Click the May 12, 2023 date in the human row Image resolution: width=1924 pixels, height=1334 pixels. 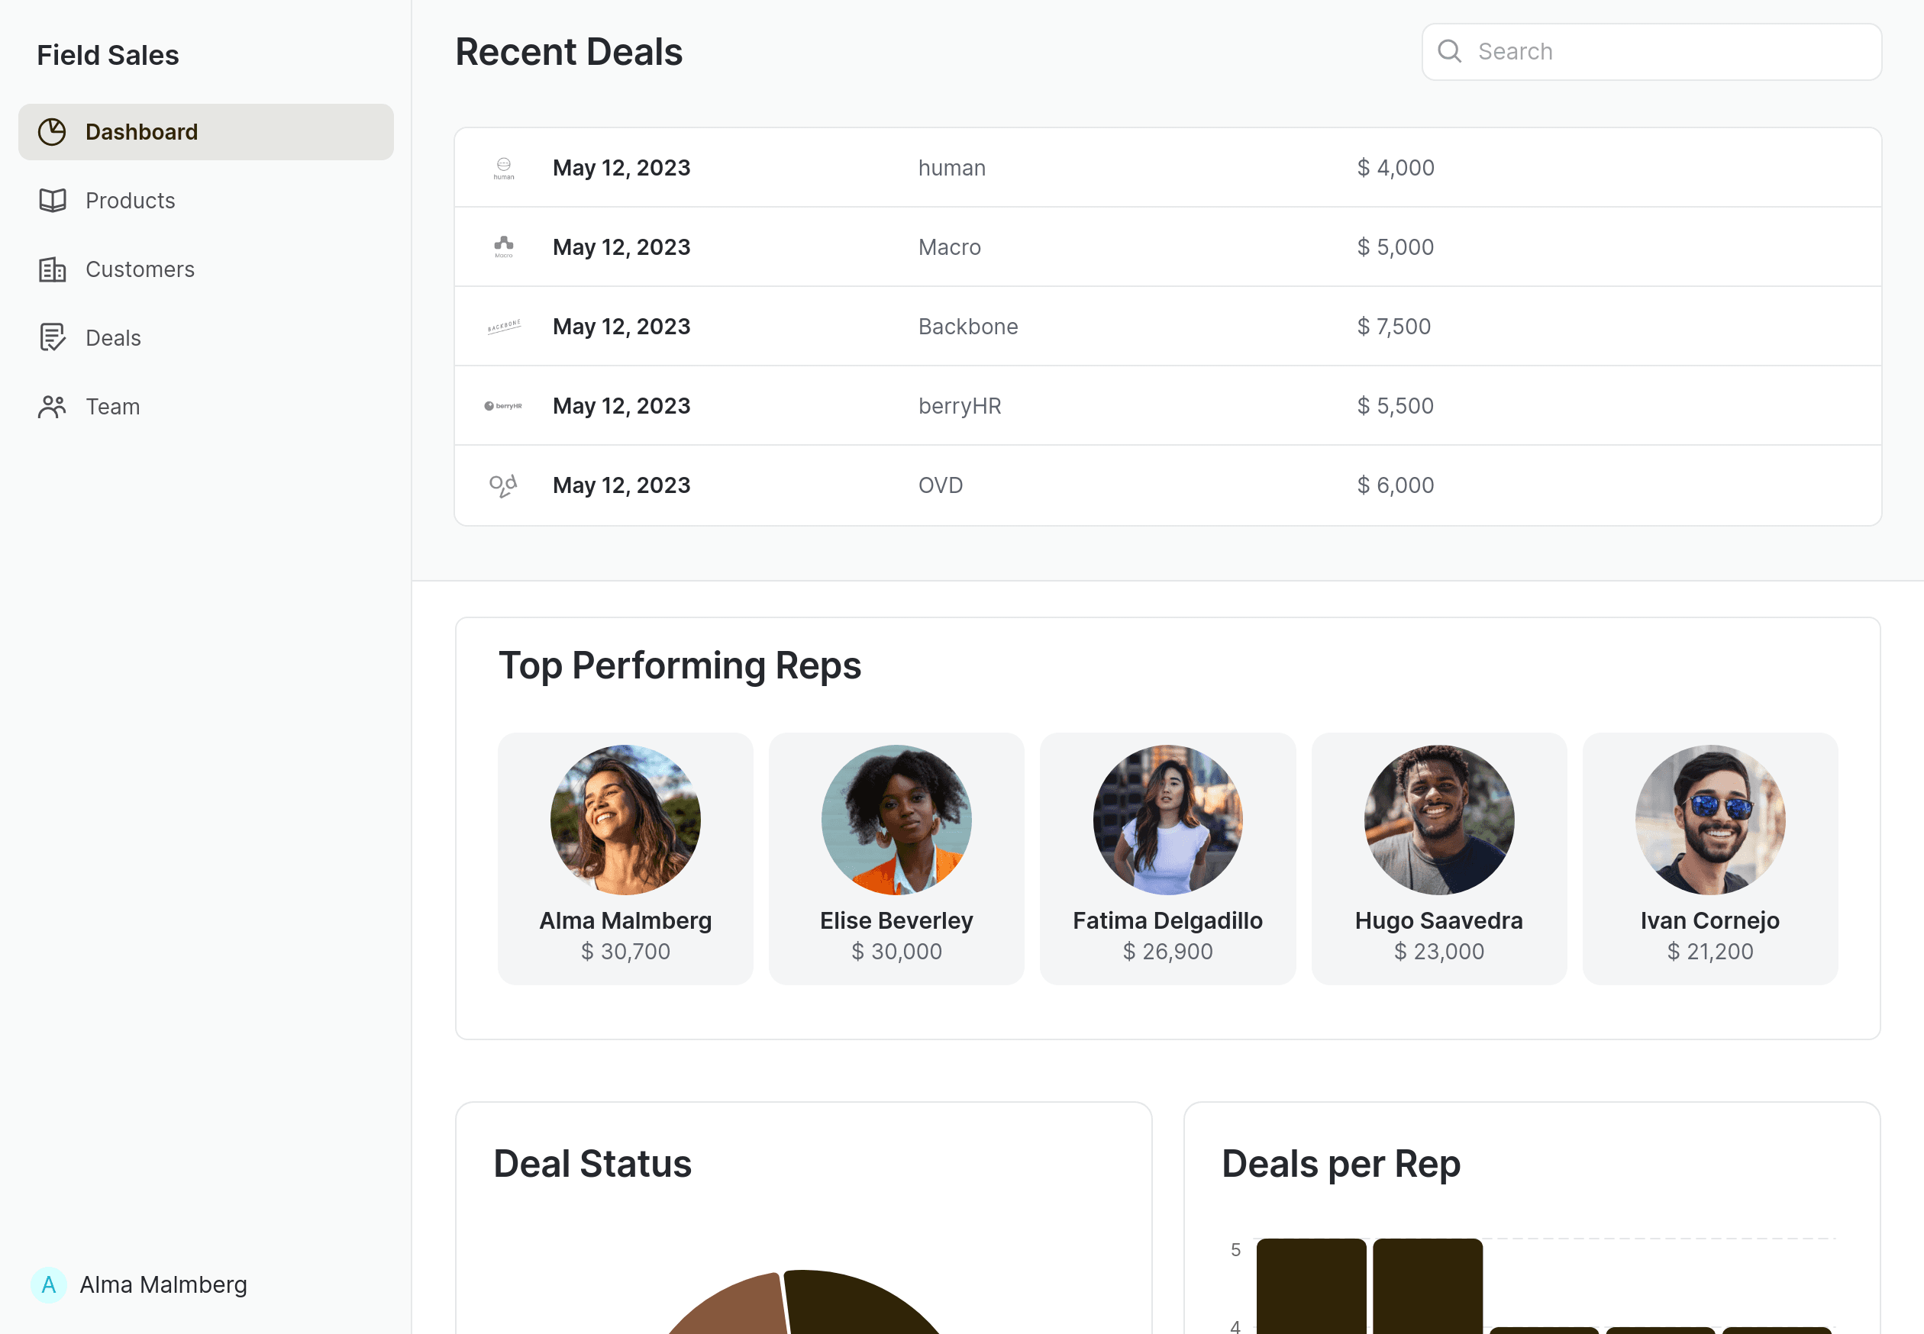(621, 168)
